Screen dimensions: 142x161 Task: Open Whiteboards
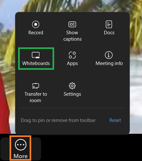pos(36,59)
